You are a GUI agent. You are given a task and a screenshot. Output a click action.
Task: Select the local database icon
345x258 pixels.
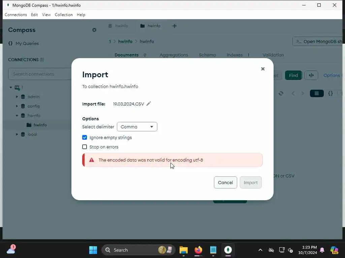23,134
